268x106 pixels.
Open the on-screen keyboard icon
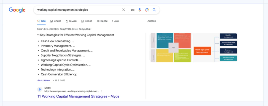(x=133, y=10)
